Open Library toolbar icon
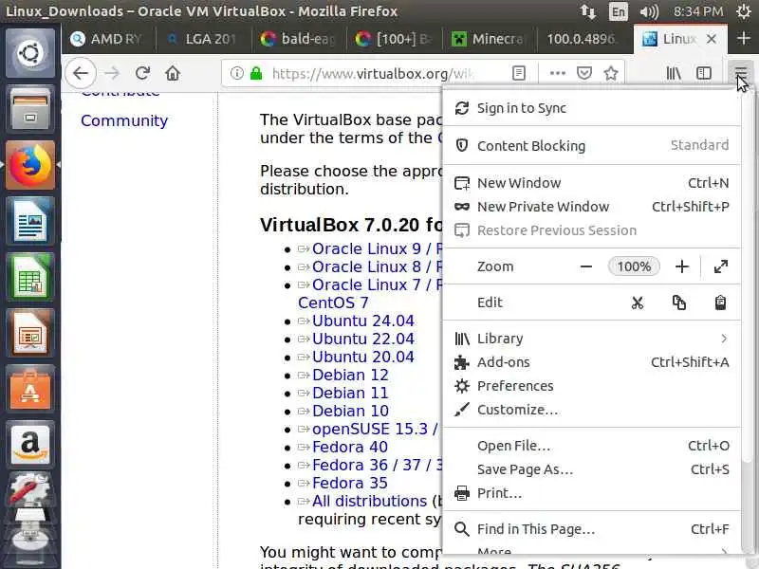Viewport: 759px width, 569px height. click(x=674, y=73)
